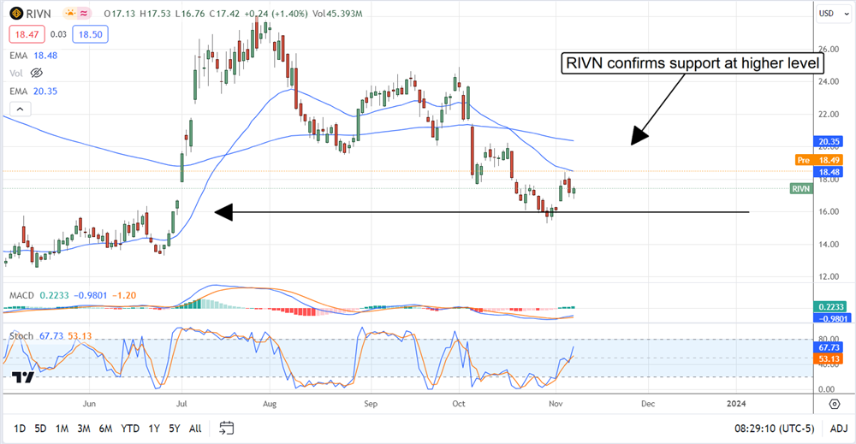Click the pink approximate-data indicator icon
This screenshot has width=856, height=444.
coord(86,15)
